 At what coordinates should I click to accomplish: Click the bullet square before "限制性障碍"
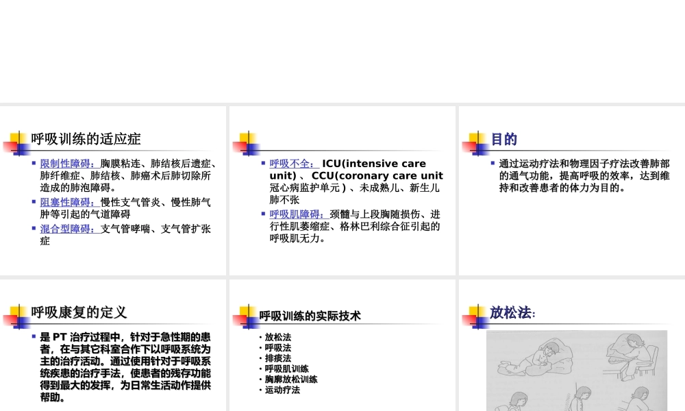(34, 164)
